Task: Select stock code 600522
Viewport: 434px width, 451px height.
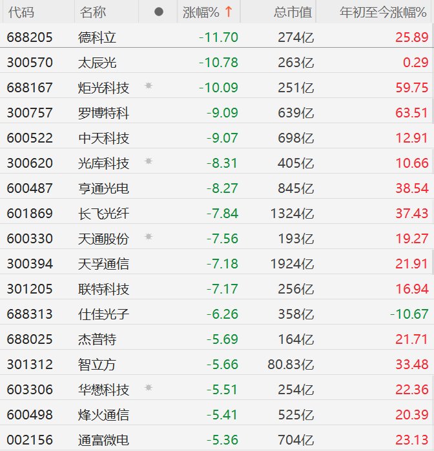Action: (x=30, y=138)
